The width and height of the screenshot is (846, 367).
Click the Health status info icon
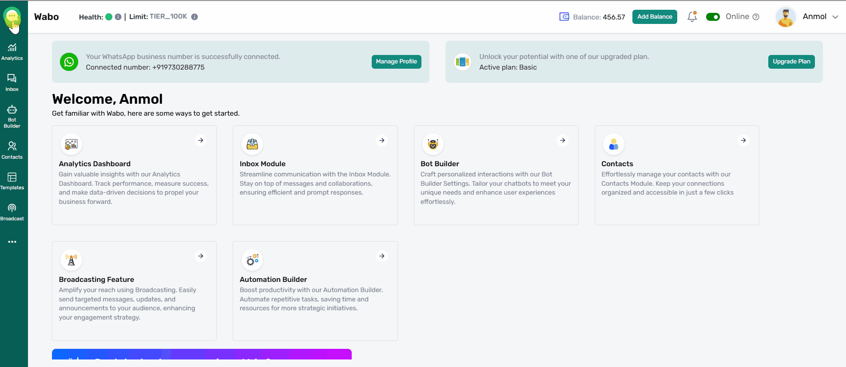[118, 17]
